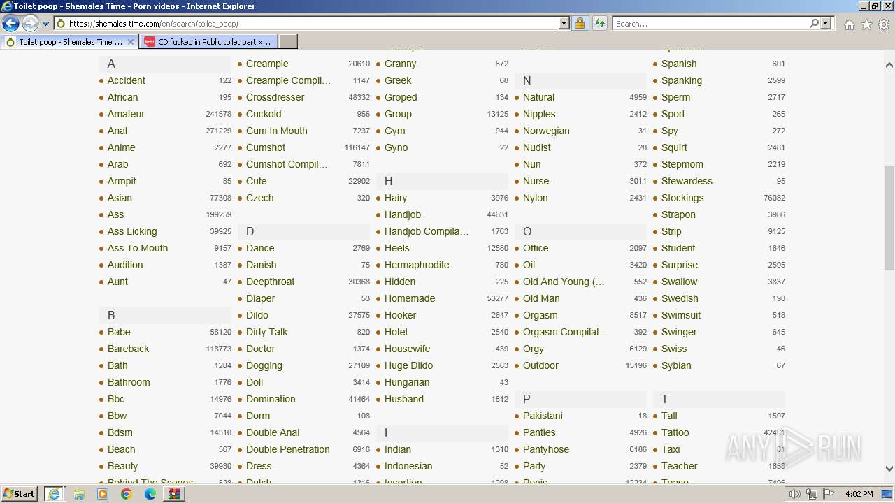
Task: Go to the browser Home icon
Action: point(849,24)
